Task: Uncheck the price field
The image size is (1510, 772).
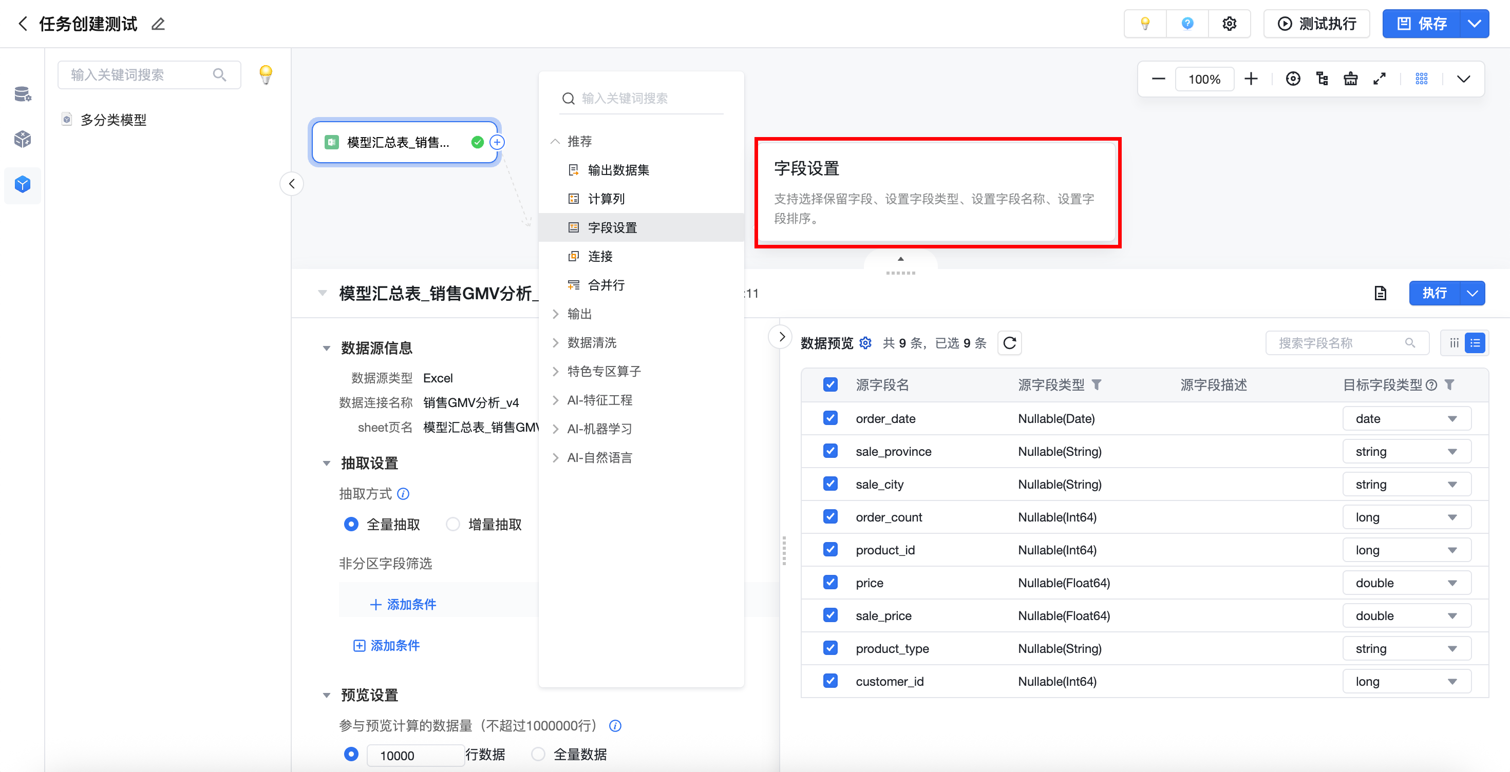Action: click(x=830, y=582)
